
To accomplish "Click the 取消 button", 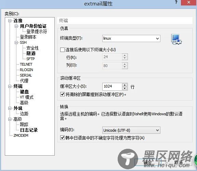I will pyautogui.click(x=179, y=162).
